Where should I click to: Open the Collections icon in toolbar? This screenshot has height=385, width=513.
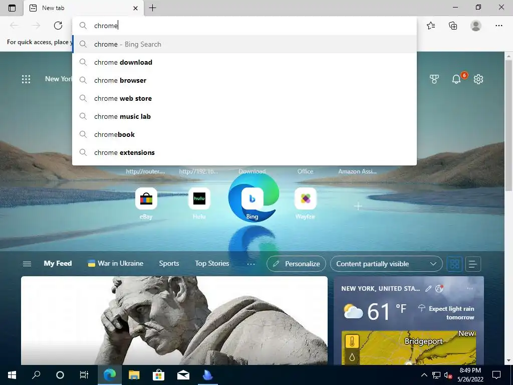click(453, 26)
